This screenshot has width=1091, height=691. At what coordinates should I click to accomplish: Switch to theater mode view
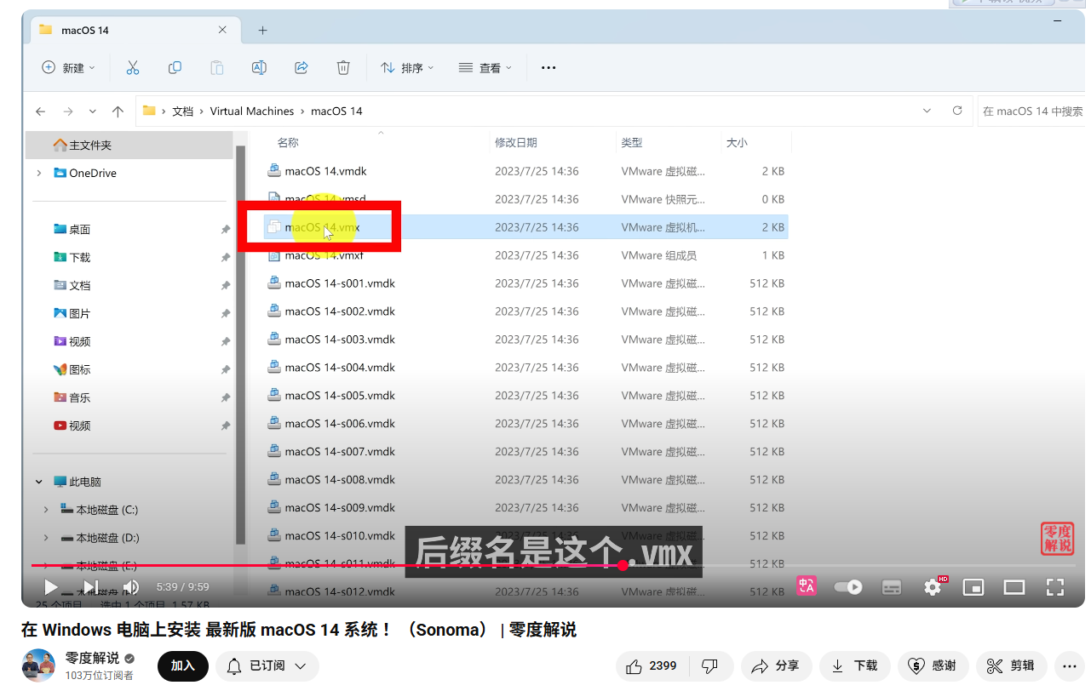tap(1014, 586)
